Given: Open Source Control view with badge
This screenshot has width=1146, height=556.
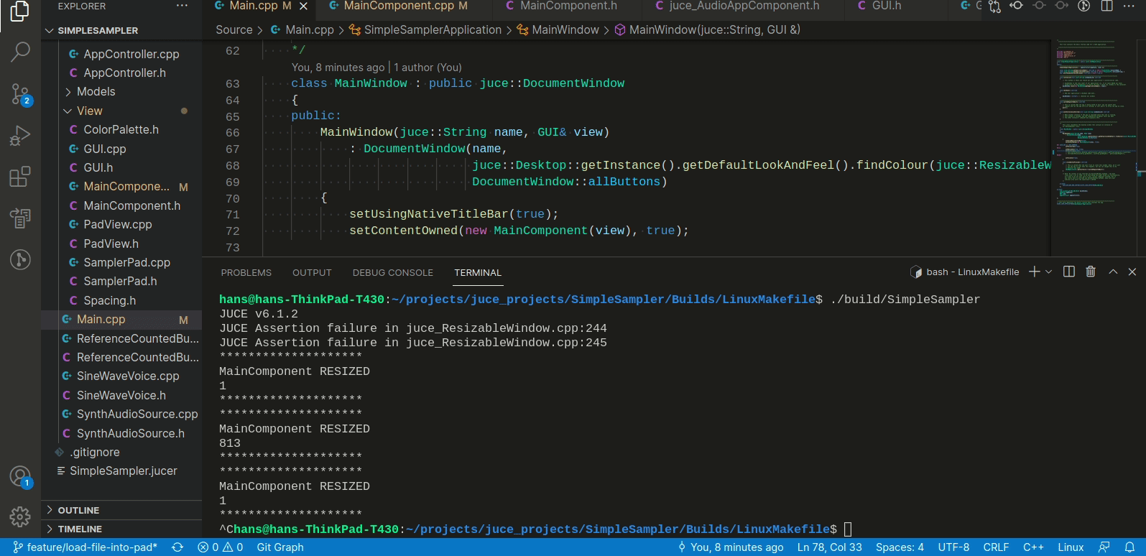Looking at the screenshot, I should [20, 93].
